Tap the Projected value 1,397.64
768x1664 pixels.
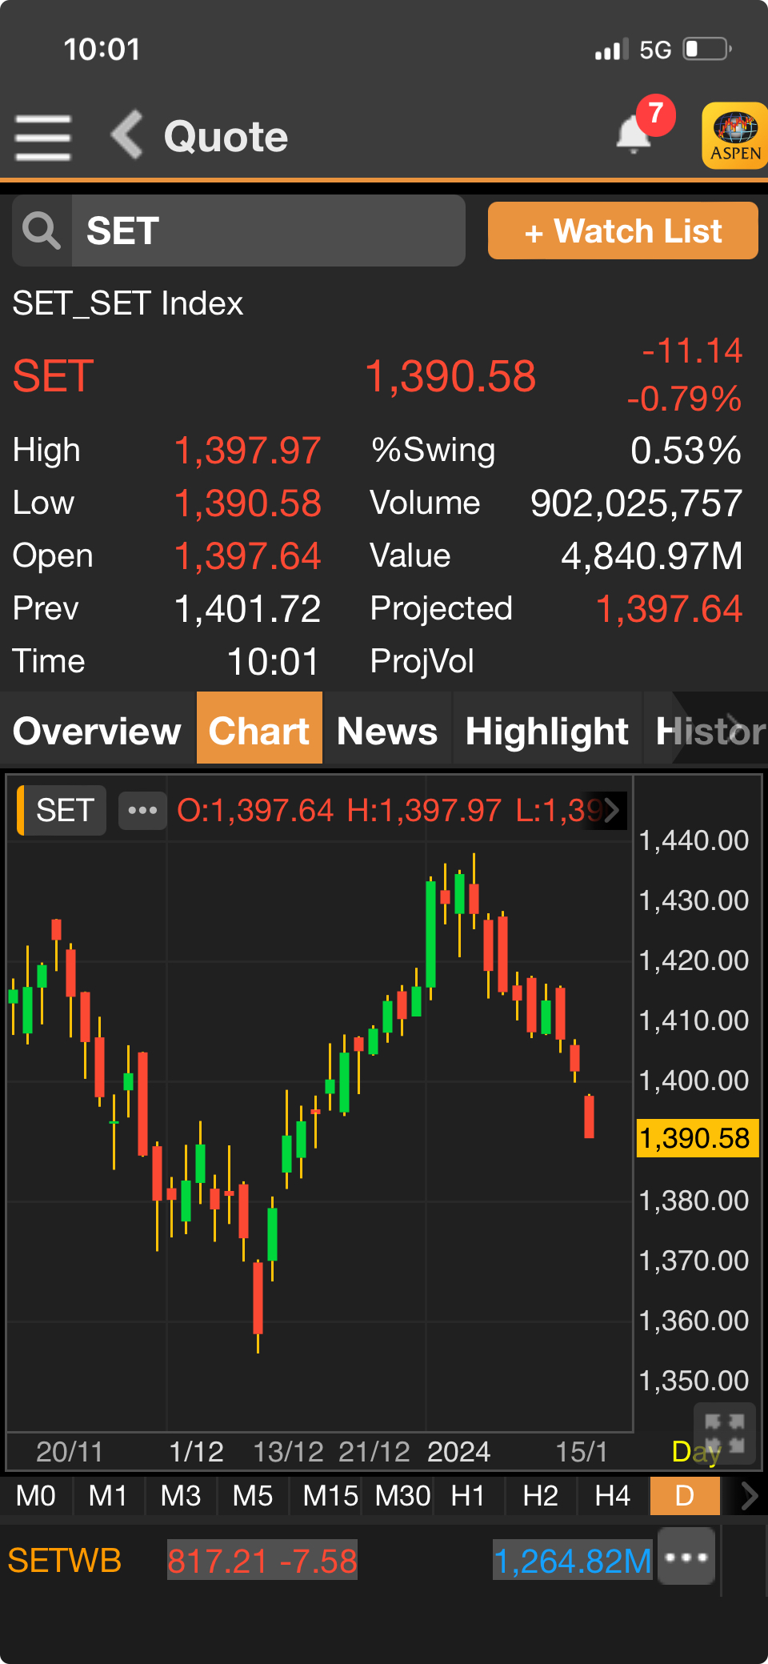point(669,609)
